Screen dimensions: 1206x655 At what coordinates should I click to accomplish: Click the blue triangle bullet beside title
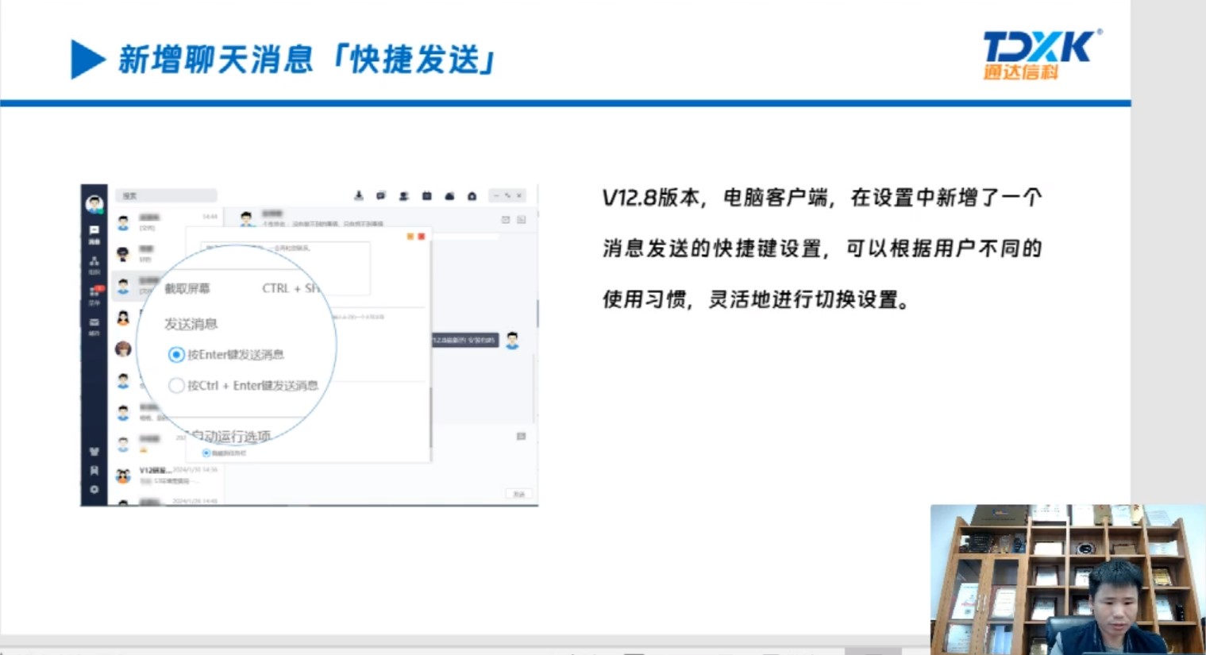pyautogui.click(x=87, y=60)
